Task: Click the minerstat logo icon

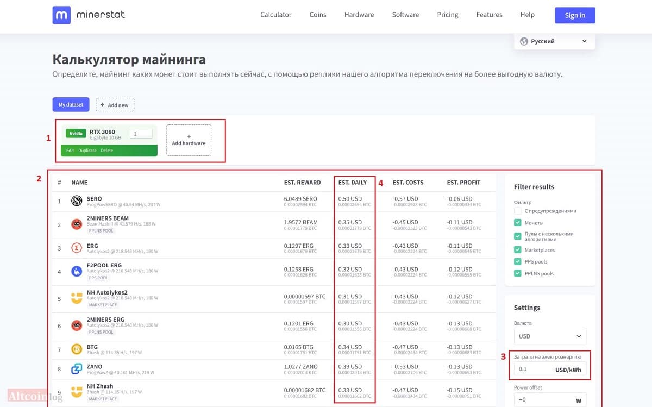Action: (61, 15)
